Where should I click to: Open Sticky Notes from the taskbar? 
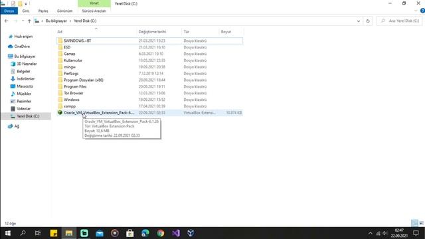coord(54,233)
